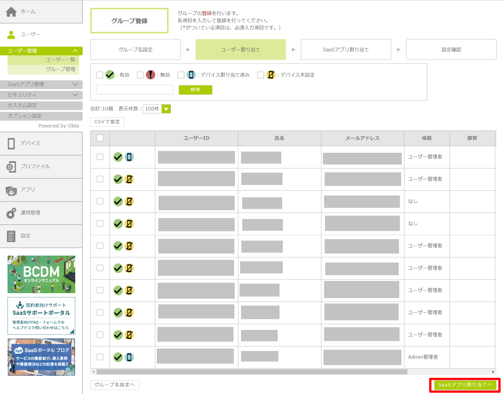Open グループ管理 in the sidebar submenu
504x394 pixels.
(x=60, y=69)
